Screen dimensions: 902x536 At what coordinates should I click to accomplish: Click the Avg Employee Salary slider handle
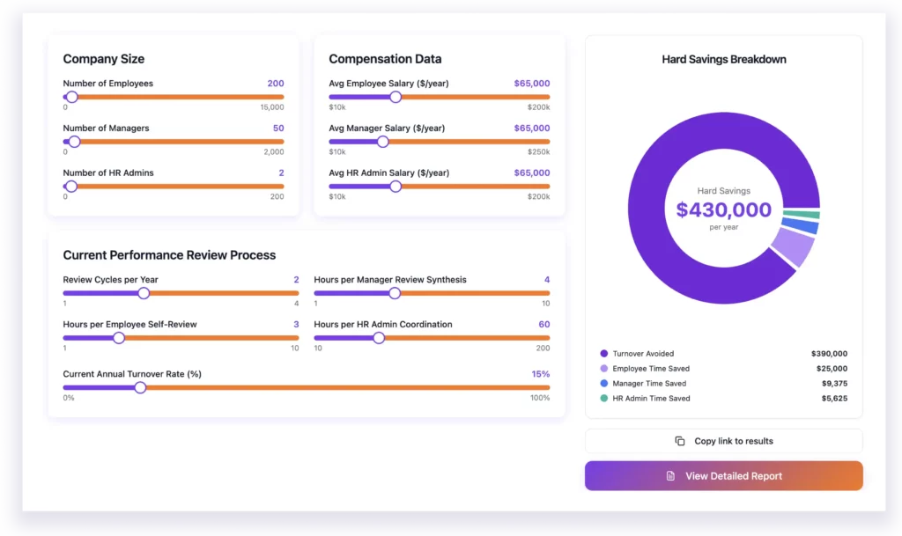[x=396, y=97]
